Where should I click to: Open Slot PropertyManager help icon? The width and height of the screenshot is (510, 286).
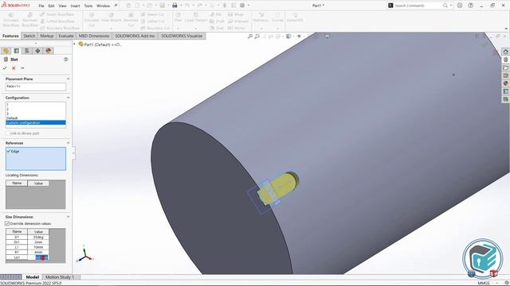click(x=65, y=60)
